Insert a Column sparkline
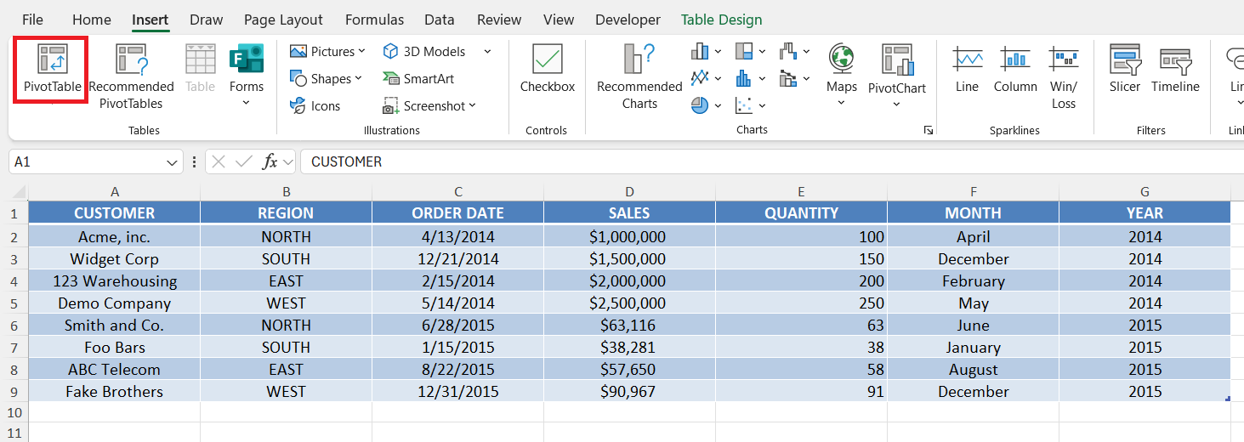This screenshot has width=1244, height=442. click(x=1015, y=70)
